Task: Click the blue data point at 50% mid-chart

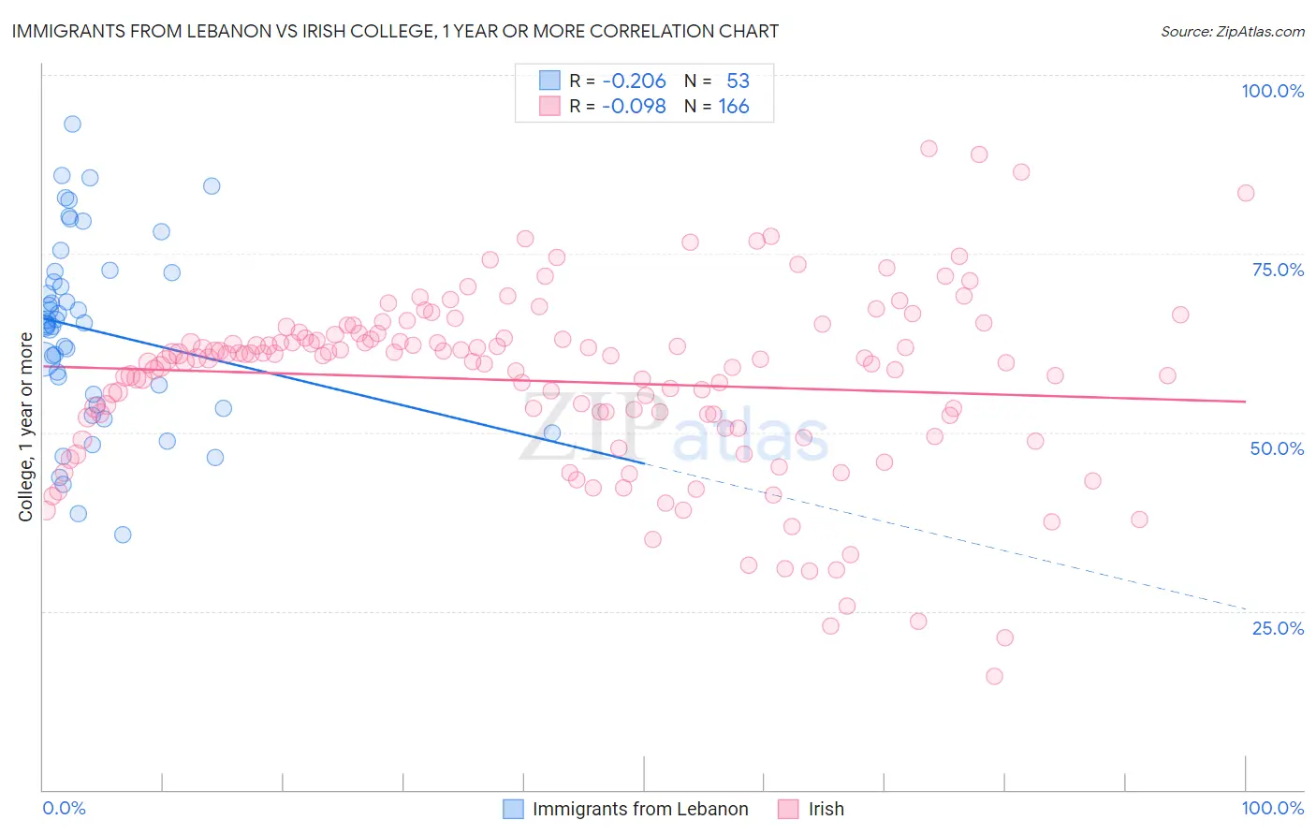Action: point(552,432)
